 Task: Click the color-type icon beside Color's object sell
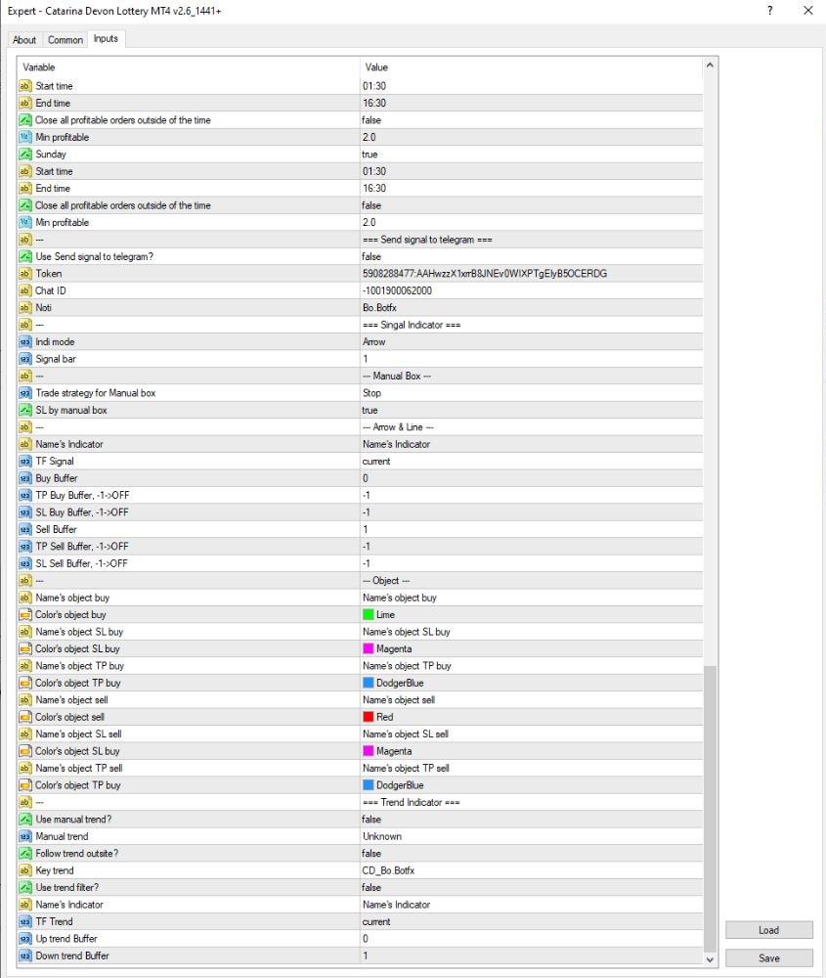(25, 717)
